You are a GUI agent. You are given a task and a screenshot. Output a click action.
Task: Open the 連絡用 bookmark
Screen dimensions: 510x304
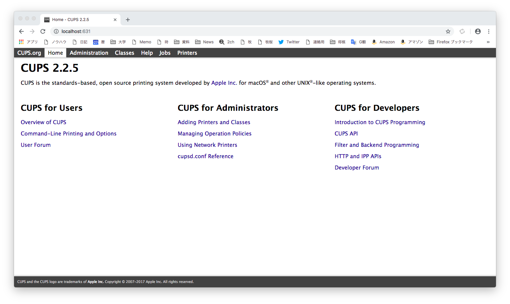(x=315, y=42)
